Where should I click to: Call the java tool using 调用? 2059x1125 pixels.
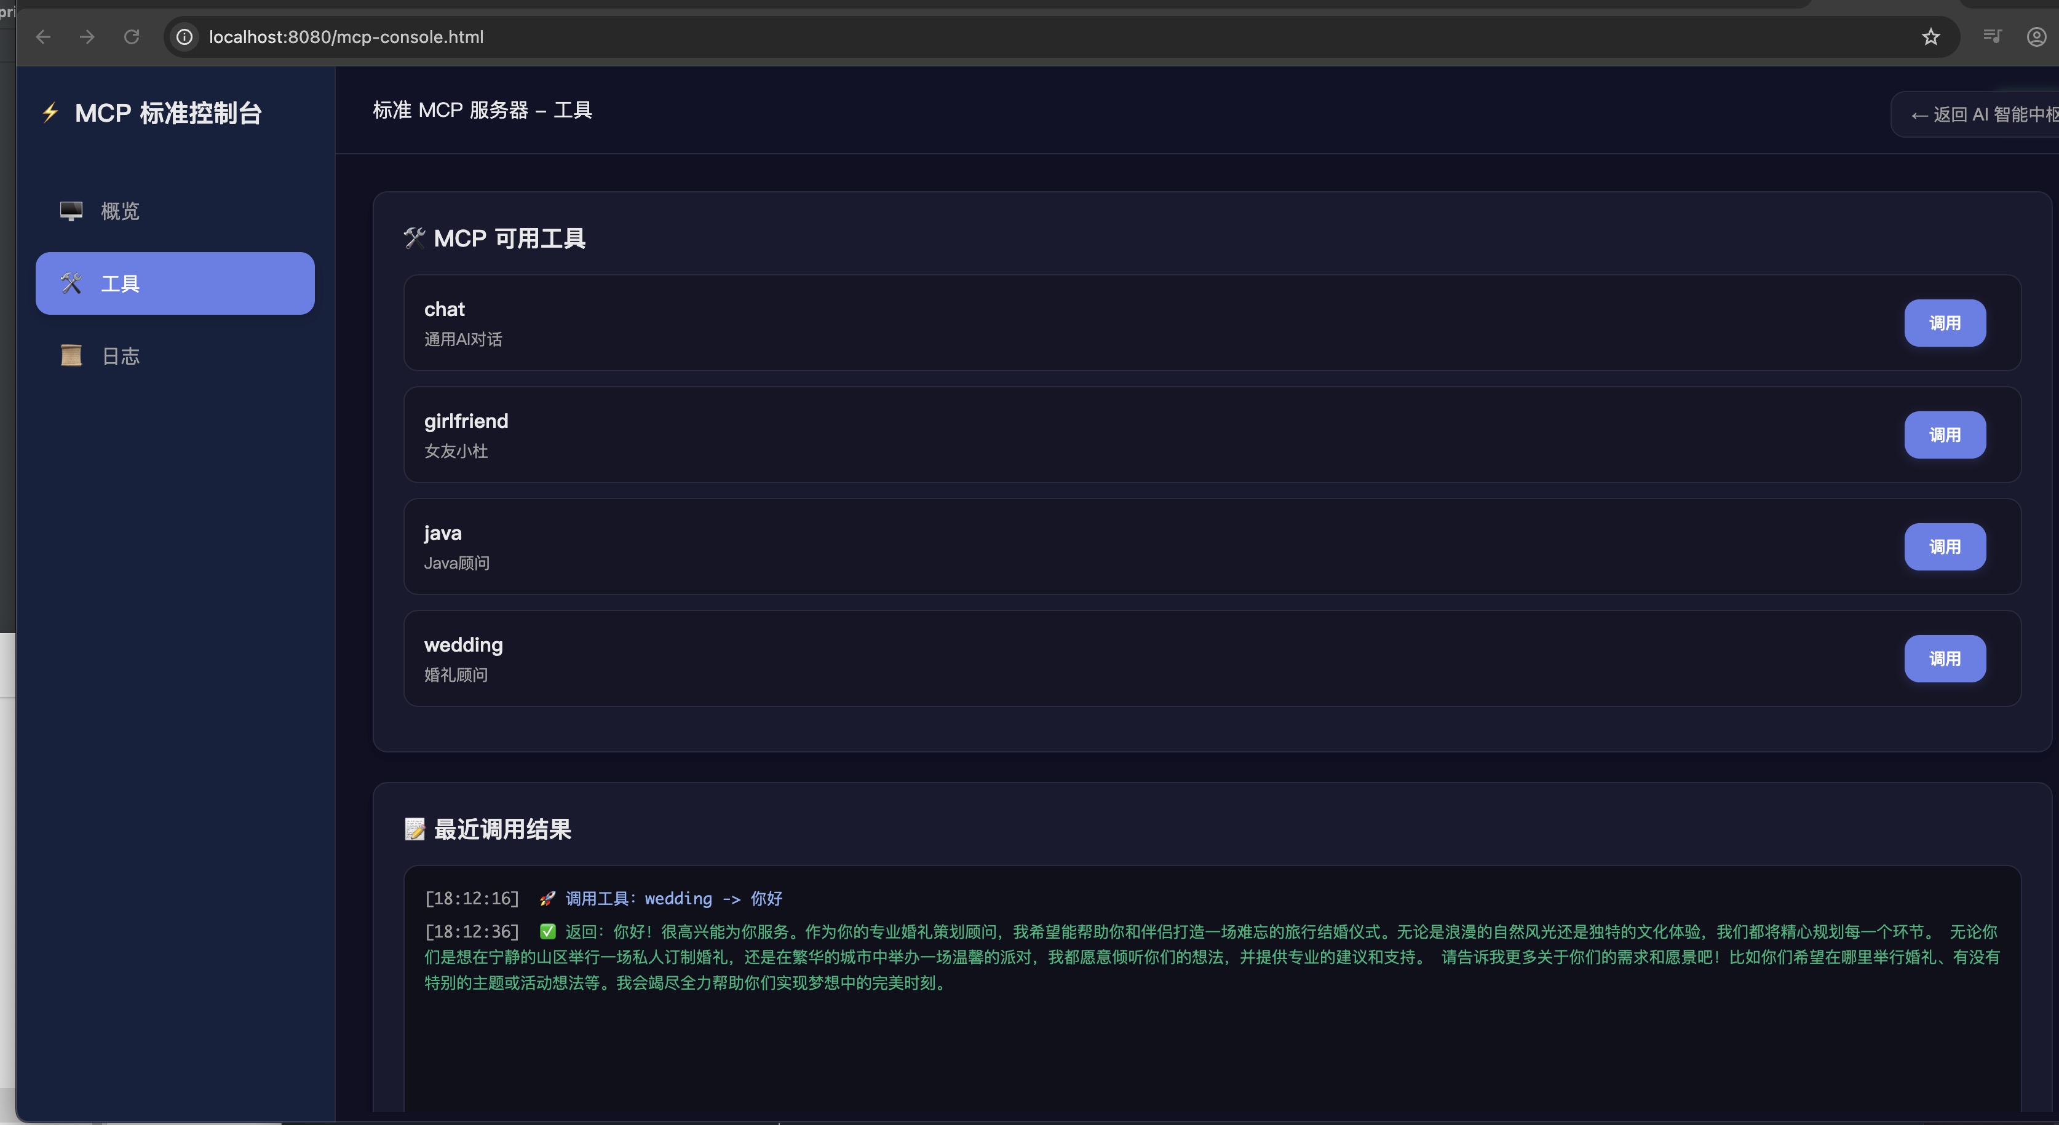(x=1944, y=547)
